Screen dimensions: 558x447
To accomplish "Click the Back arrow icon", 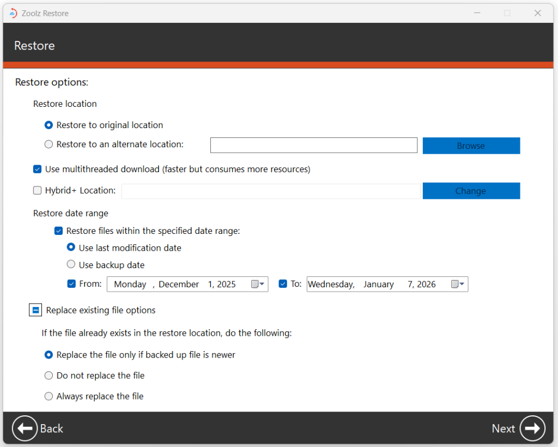I will (25, 428).
